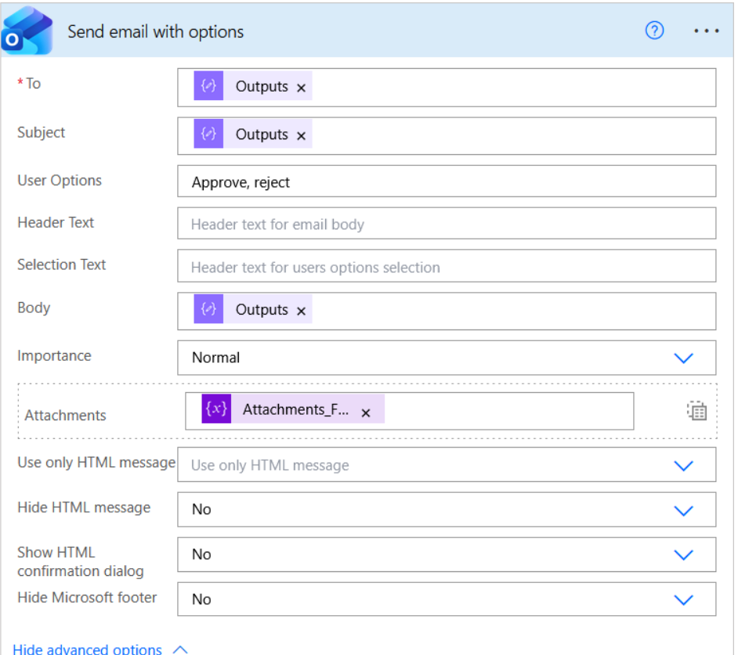Expand the Hide HTML message dropdown
The image size is (738, 655).
pyautogui.click(x=683, y=510)
